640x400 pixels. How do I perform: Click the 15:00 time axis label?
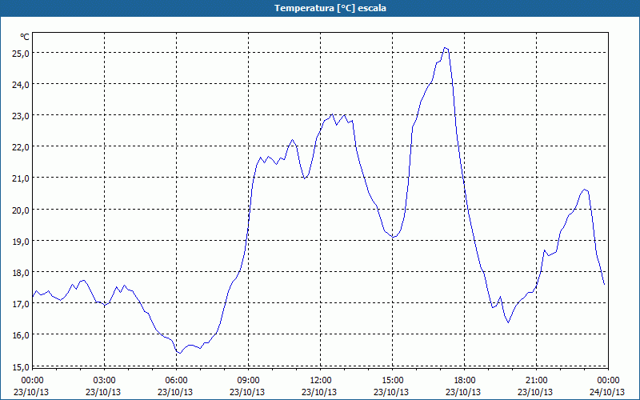(392, 381)
